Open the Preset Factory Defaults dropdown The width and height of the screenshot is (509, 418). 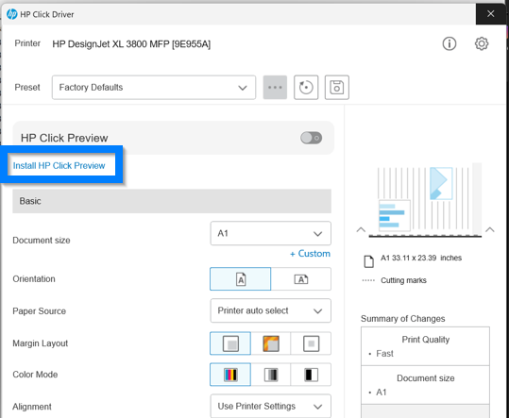[x=154, y=87]
